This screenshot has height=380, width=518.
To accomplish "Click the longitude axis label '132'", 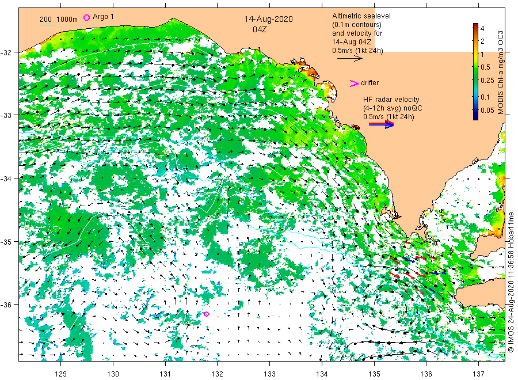I will click(218, 374).
